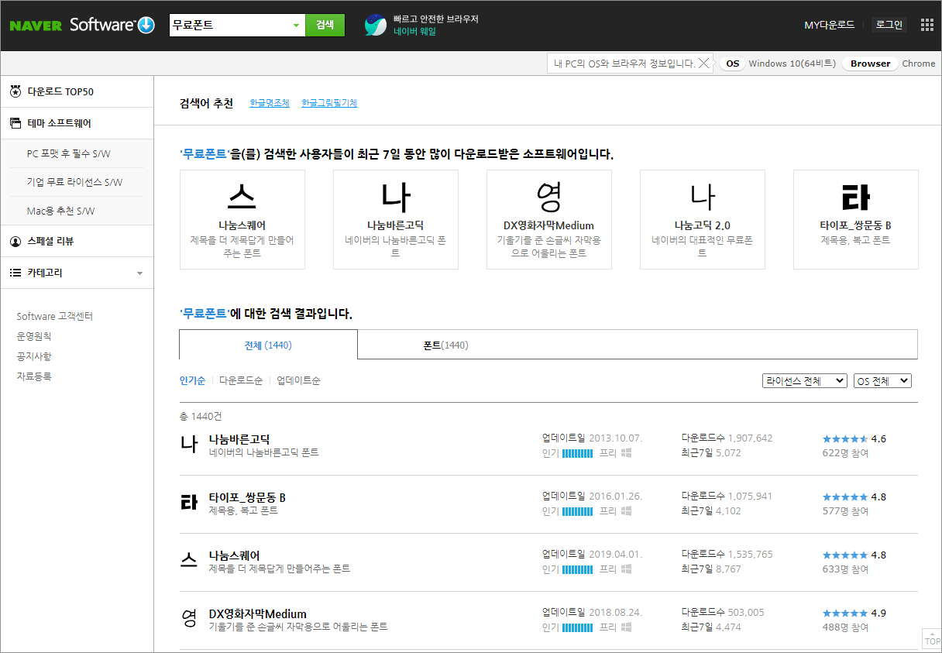This screenshot has width=942, height=653.
Task: Click the popularity bar of 나눔바른고딕
Action: [577, 453]
